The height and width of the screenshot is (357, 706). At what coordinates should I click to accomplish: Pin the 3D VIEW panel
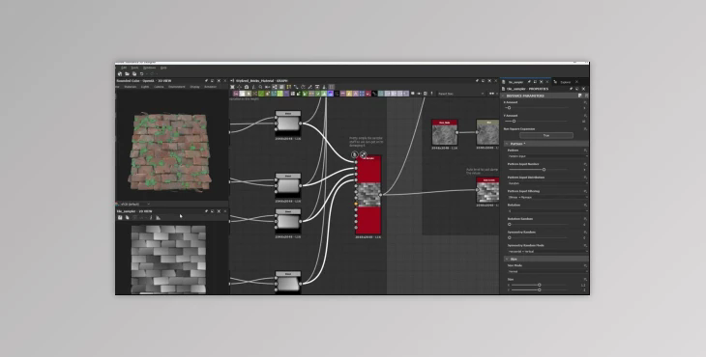point(207,81)
